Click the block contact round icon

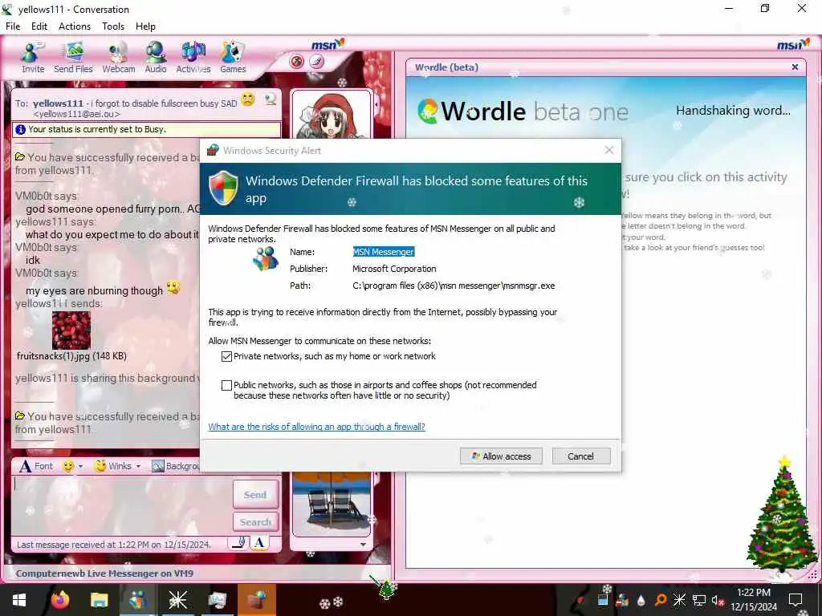point(297,62)
